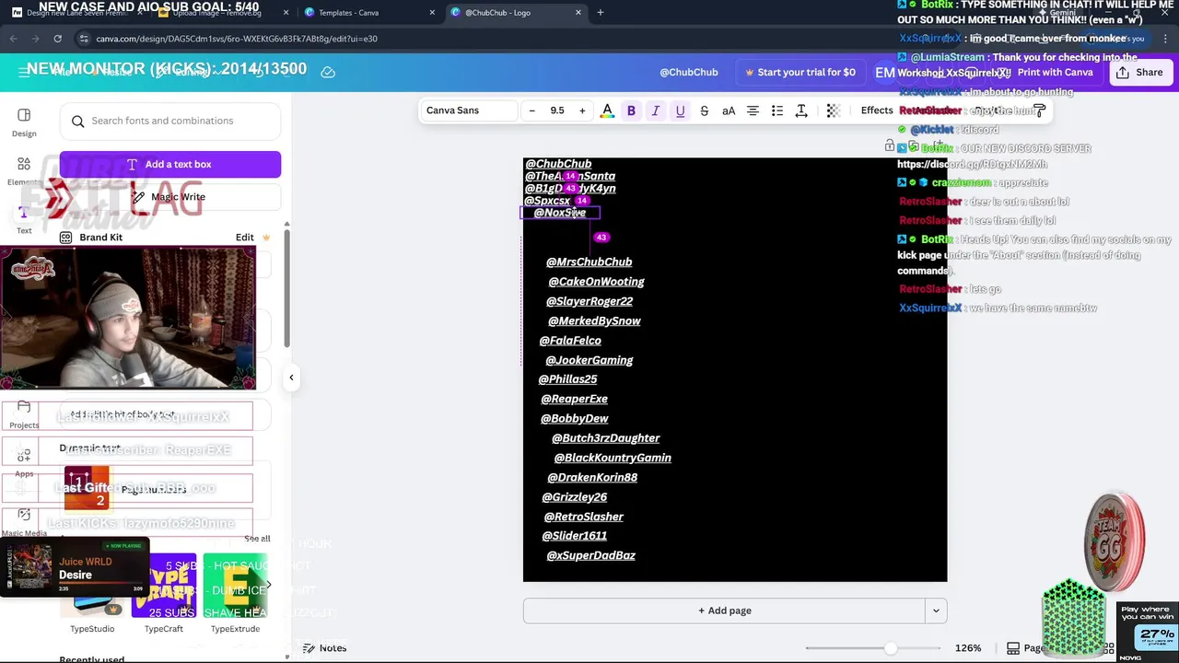The width and height of the screenshot is (1179, 663).
Task: Open the Design sidebar panel
Action: tap(24, 122)
